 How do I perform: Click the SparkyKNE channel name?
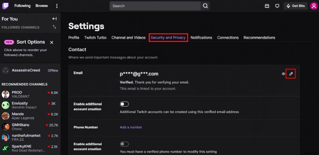coord(22,146)
